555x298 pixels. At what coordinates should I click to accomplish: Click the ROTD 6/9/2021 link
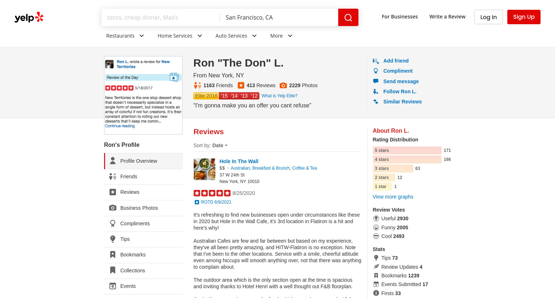pyautogui.click(x=216, y=202)
